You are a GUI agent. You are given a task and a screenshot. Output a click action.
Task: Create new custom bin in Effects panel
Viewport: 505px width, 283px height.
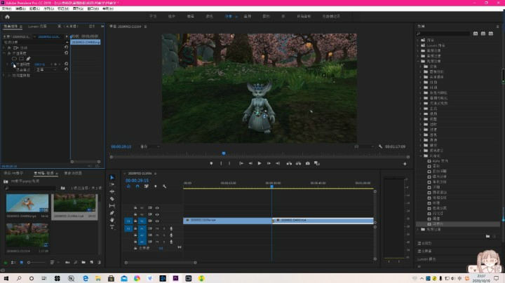click(x=487, y=236)
